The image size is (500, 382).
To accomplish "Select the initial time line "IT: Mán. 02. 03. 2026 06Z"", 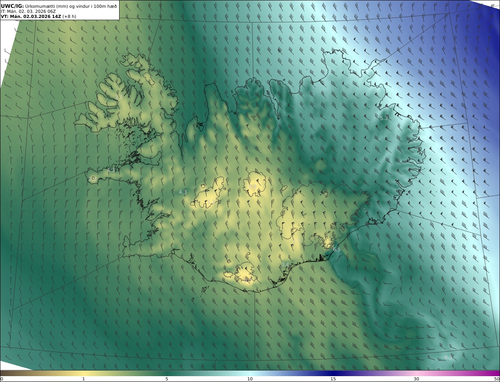I will pos(28,11).
